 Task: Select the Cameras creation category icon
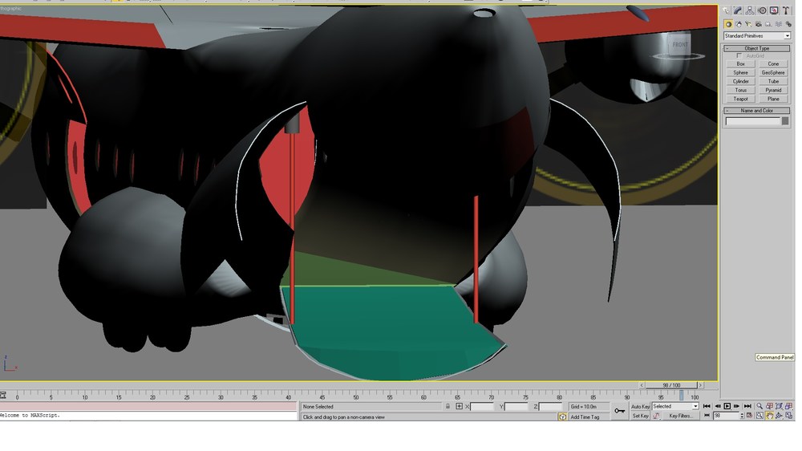click(x=759, y=24)
